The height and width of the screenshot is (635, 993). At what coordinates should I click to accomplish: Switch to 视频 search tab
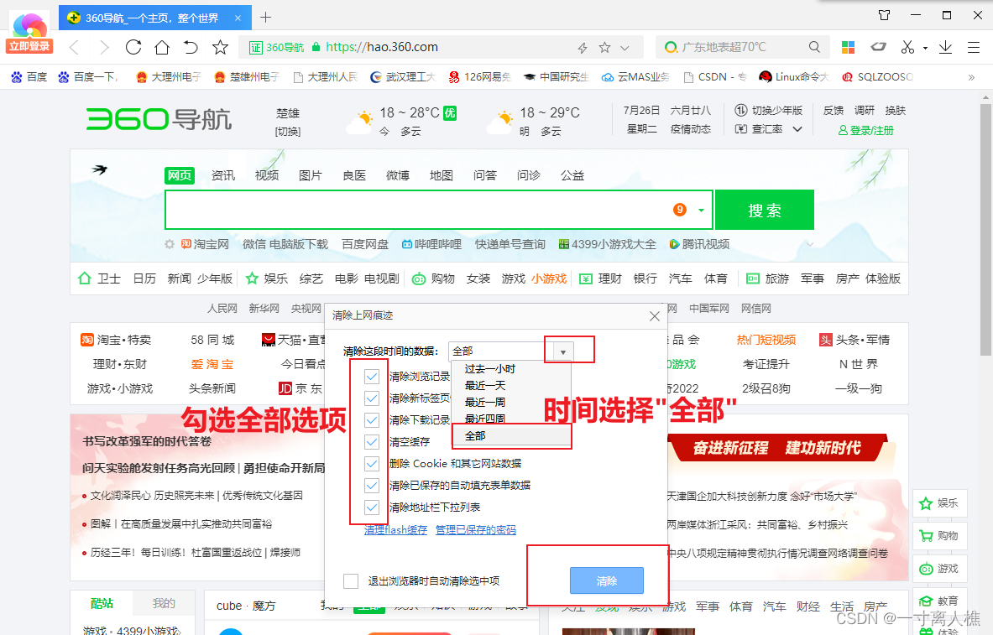coord(267,175)
